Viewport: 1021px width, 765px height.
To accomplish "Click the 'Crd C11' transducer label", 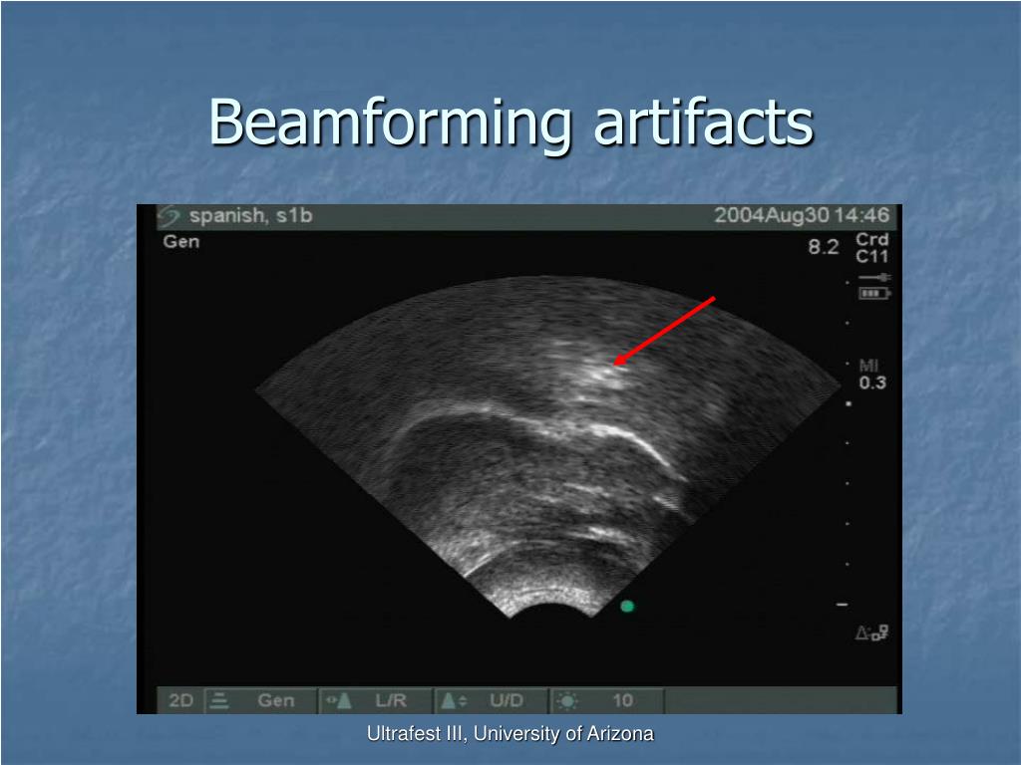I will 871,248.
